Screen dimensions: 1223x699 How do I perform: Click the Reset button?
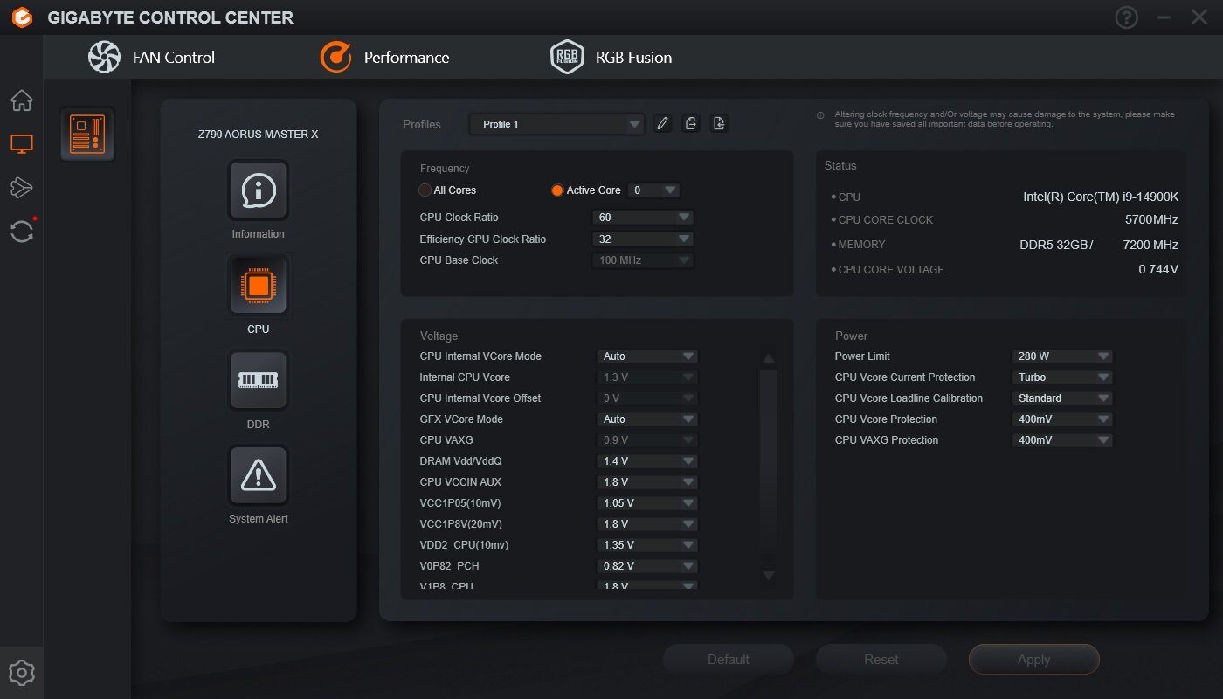coord(881,660)
